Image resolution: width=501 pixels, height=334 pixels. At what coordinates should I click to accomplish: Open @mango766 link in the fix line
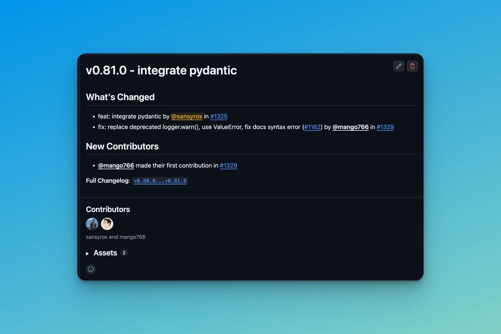tap(350, 127)
